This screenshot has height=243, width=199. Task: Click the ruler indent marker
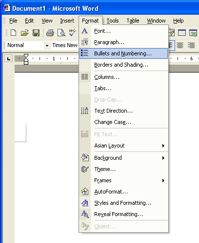click(x=26, y=59)
